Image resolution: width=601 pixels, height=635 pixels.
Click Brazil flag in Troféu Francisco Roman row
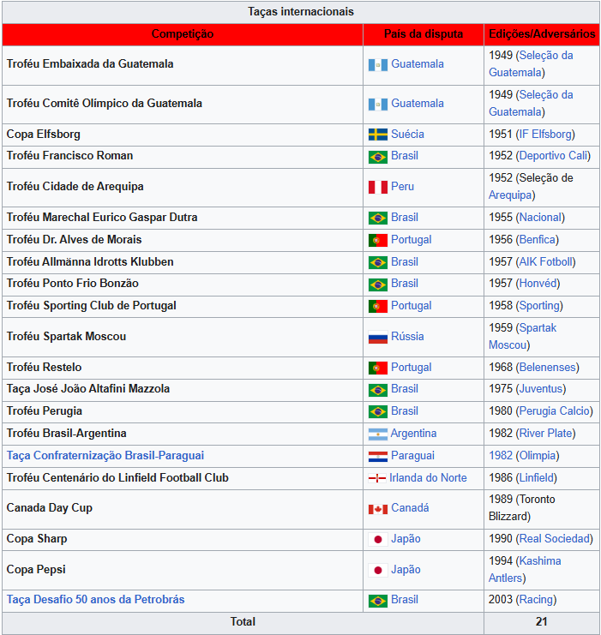click(x=378, y=157)
